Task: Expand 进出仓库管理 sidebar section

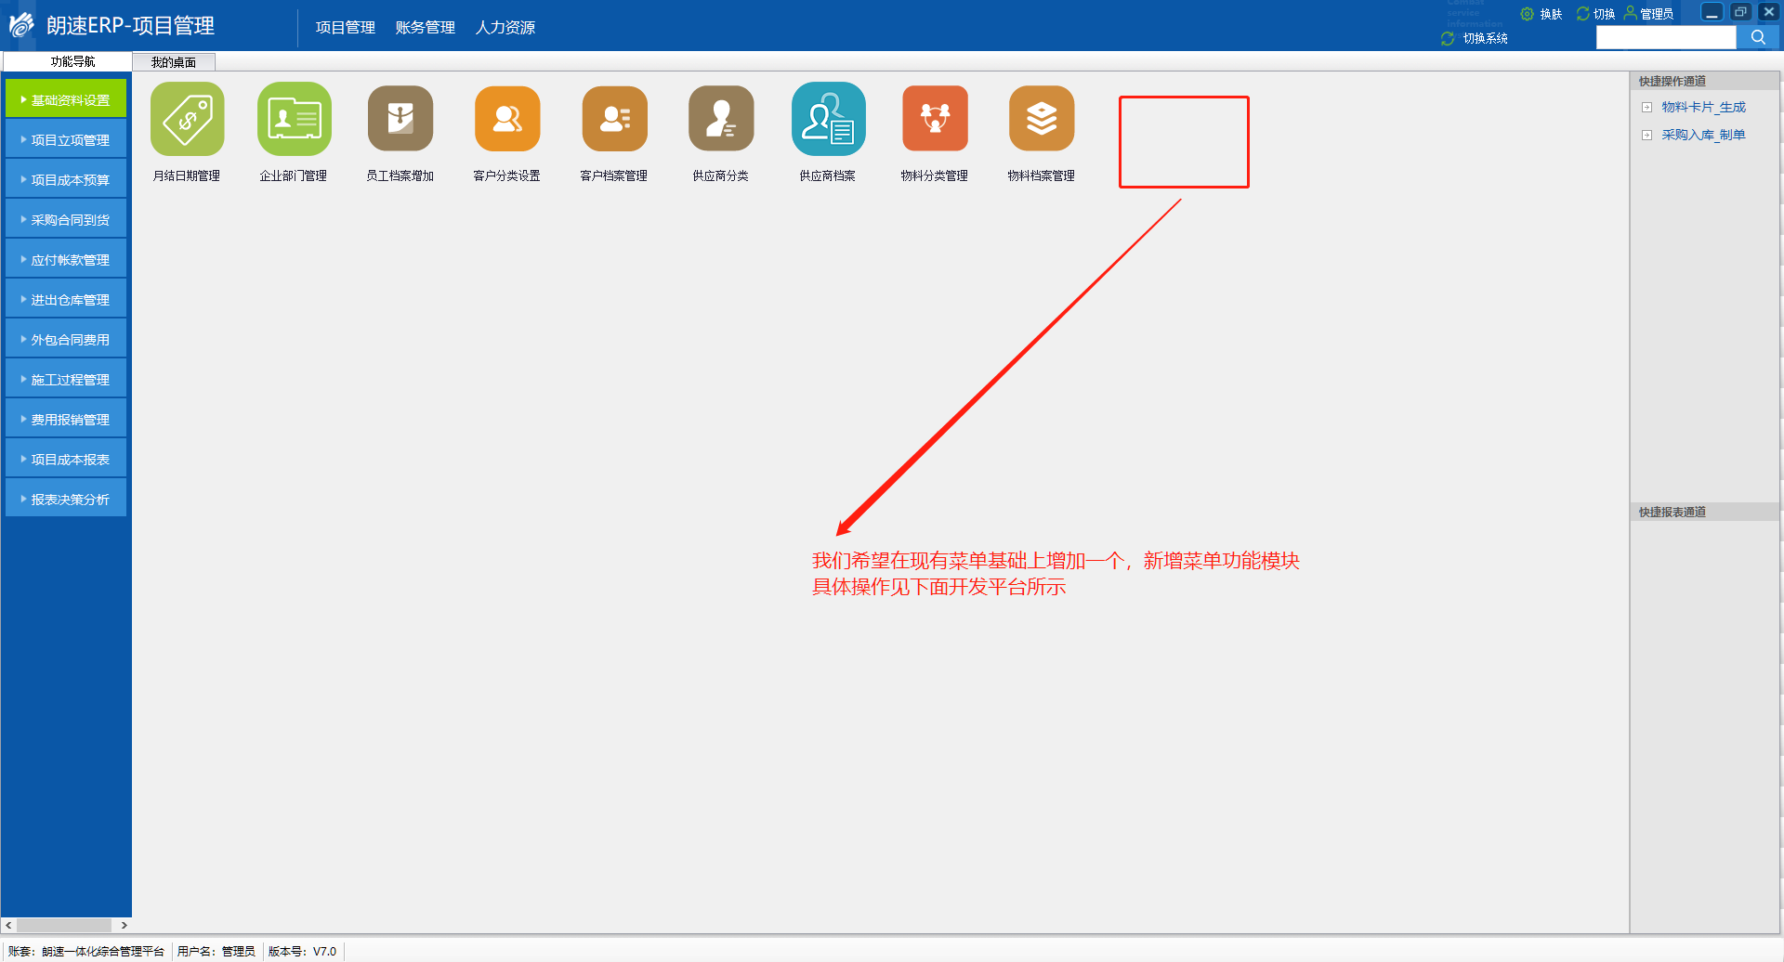Action: 66,300
